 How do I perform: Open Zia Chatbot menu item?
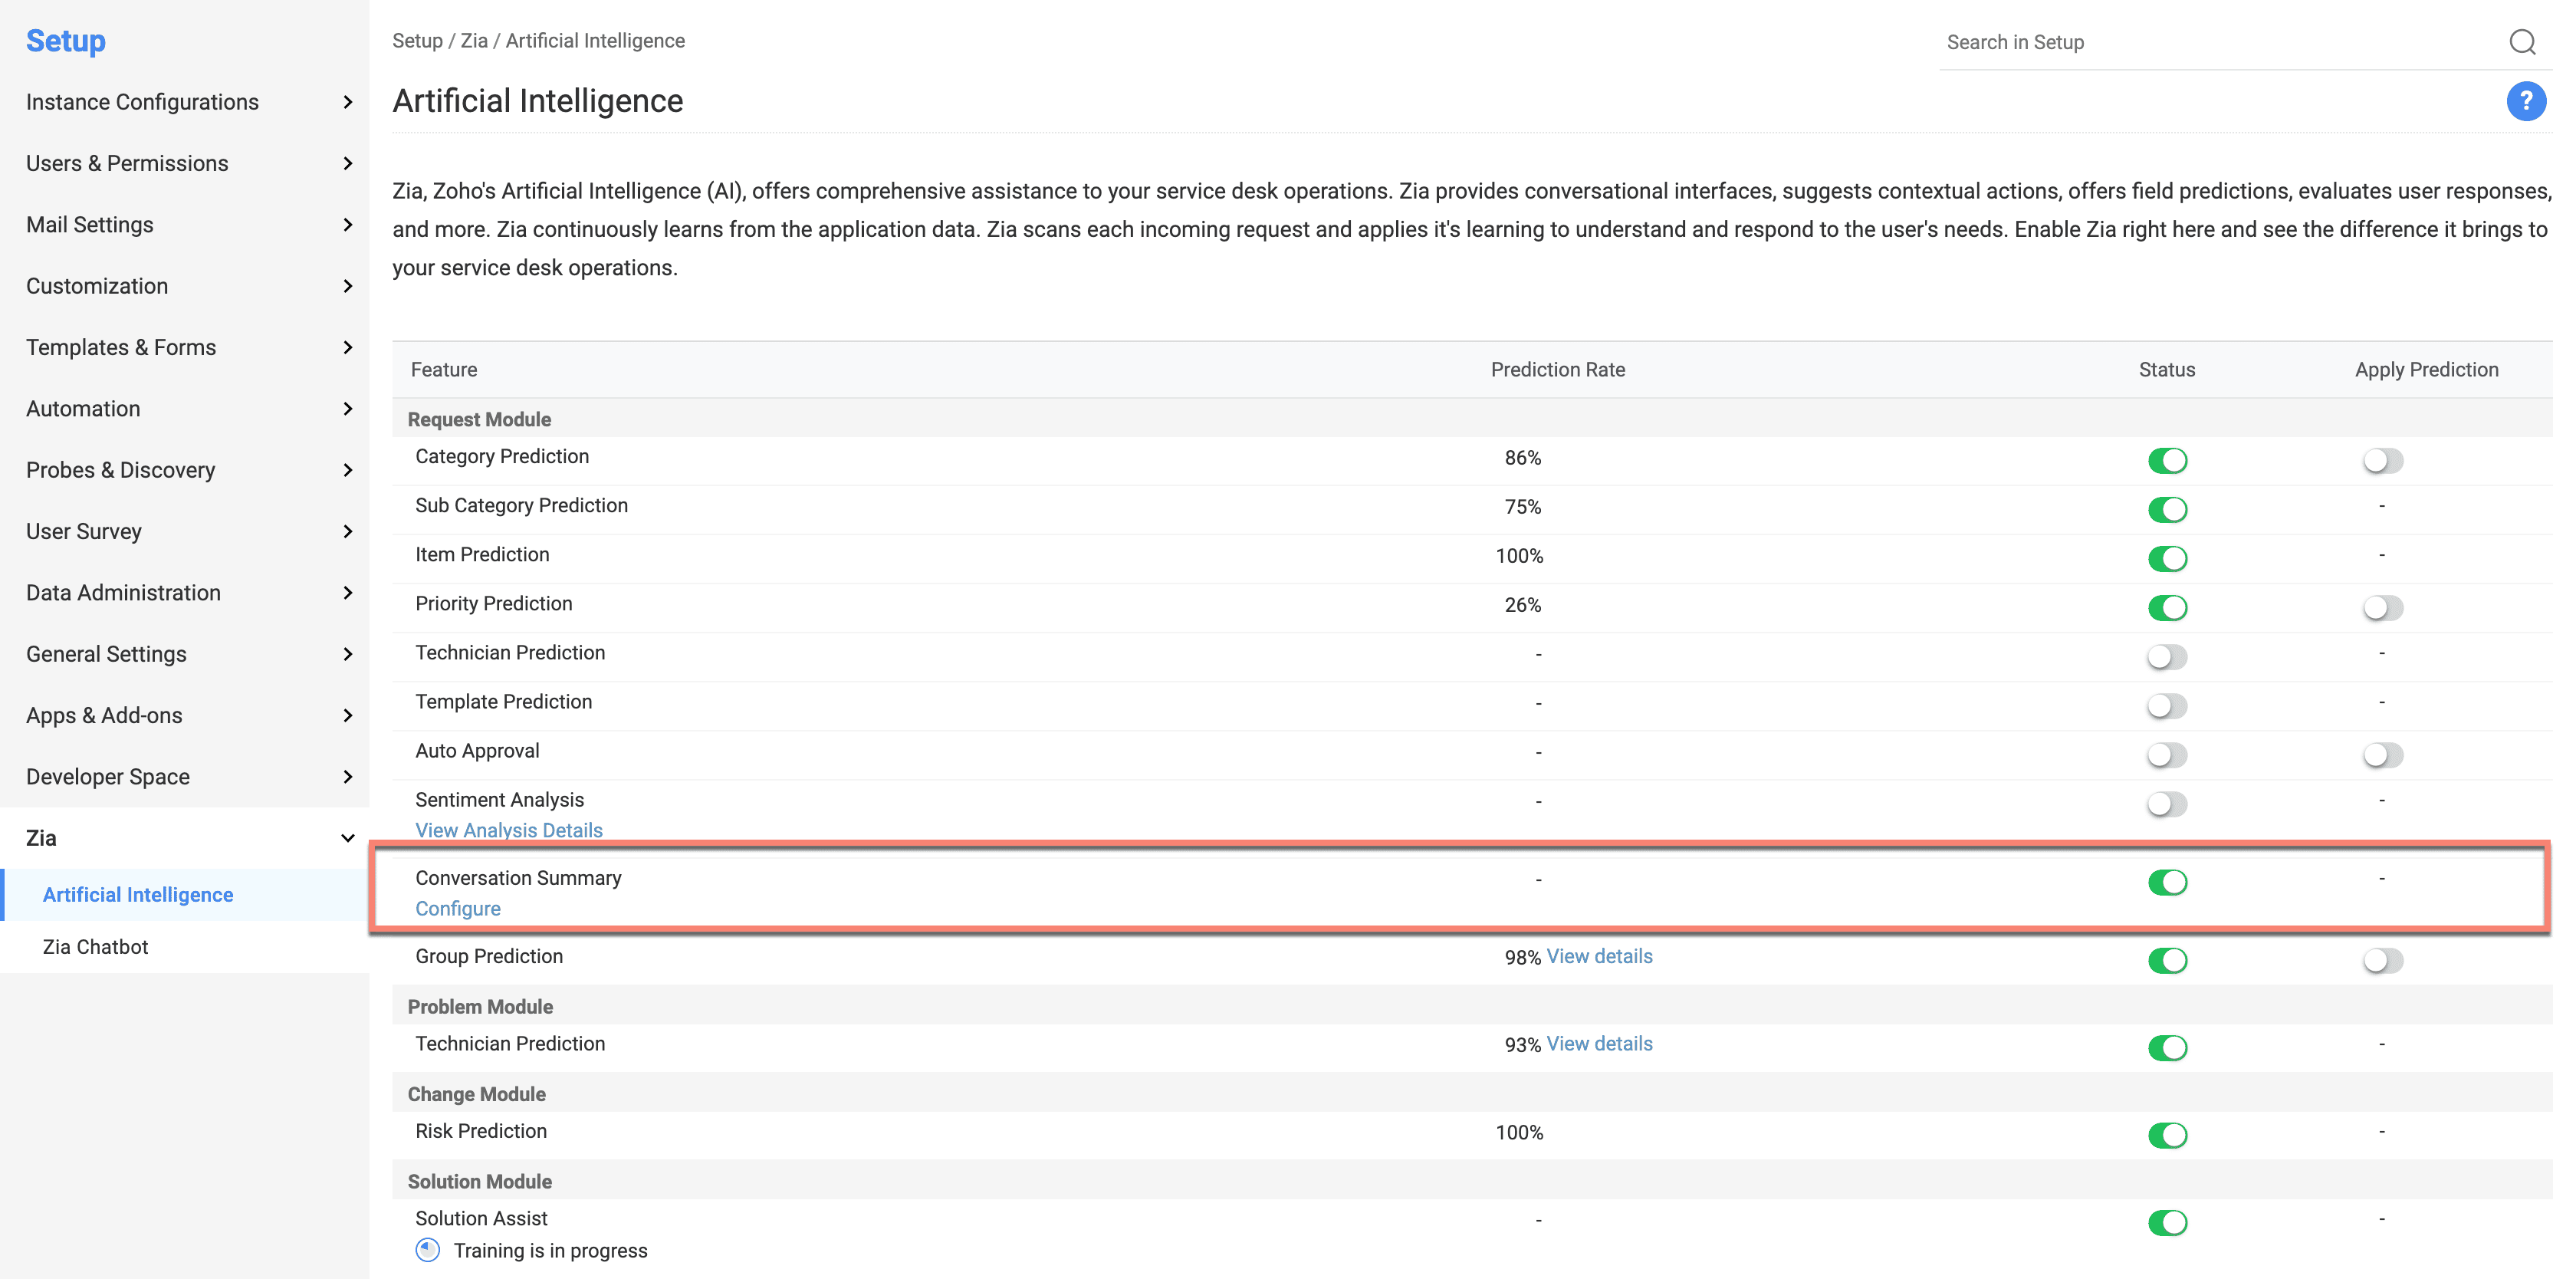pyautogui.click(x=95, y=947)
